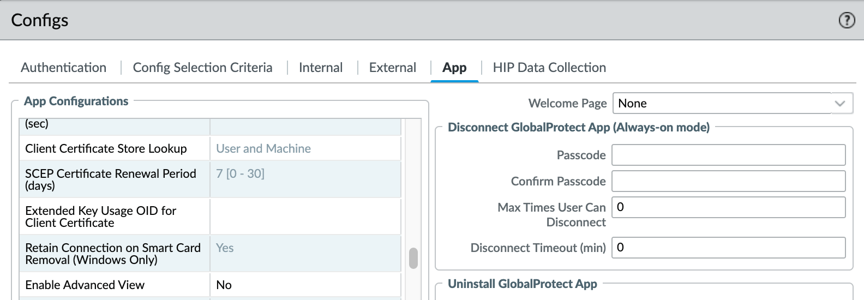This screenshot has height=300, width=864.
Task: Change the Enable Advanced View value
Action: pos(305,285)
